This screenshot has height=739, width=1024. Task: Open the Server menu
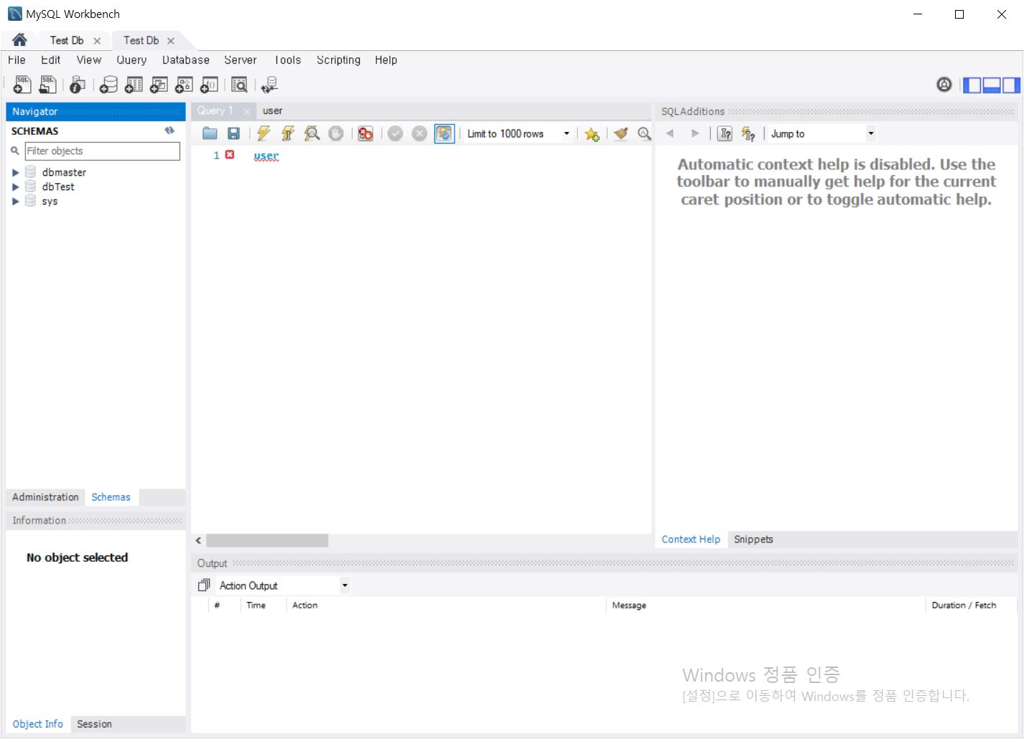[x=241, y=60]
